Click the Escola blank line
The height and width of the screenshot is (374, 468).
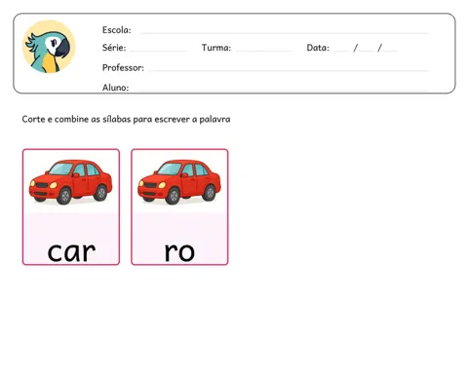[285, 33]
